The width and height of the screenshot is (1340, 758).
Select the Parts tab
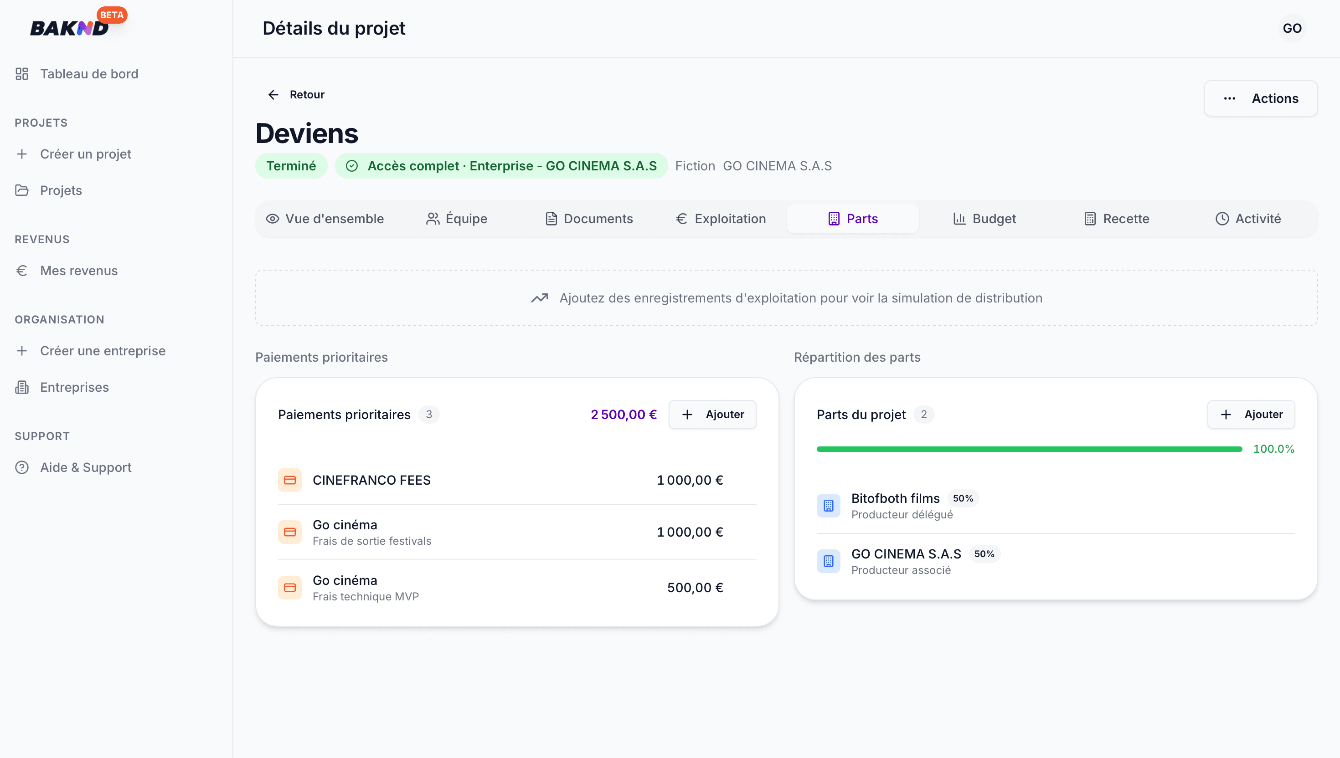pyautogui.click(x=852, y=219)
